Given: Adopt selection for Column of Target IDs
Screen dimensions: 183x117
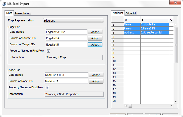Looking at the screenshot, I should tap(95, 45).
